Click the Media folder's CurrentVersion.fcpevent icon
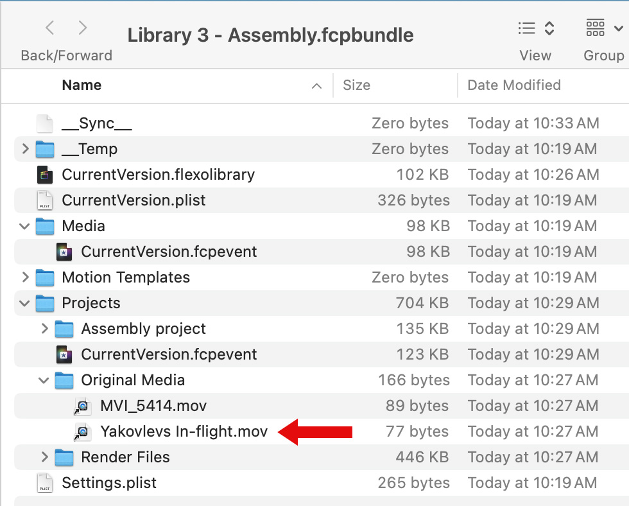Image resolution: width=629 pixels, height=506 pixels. click(x=64, y=252)
